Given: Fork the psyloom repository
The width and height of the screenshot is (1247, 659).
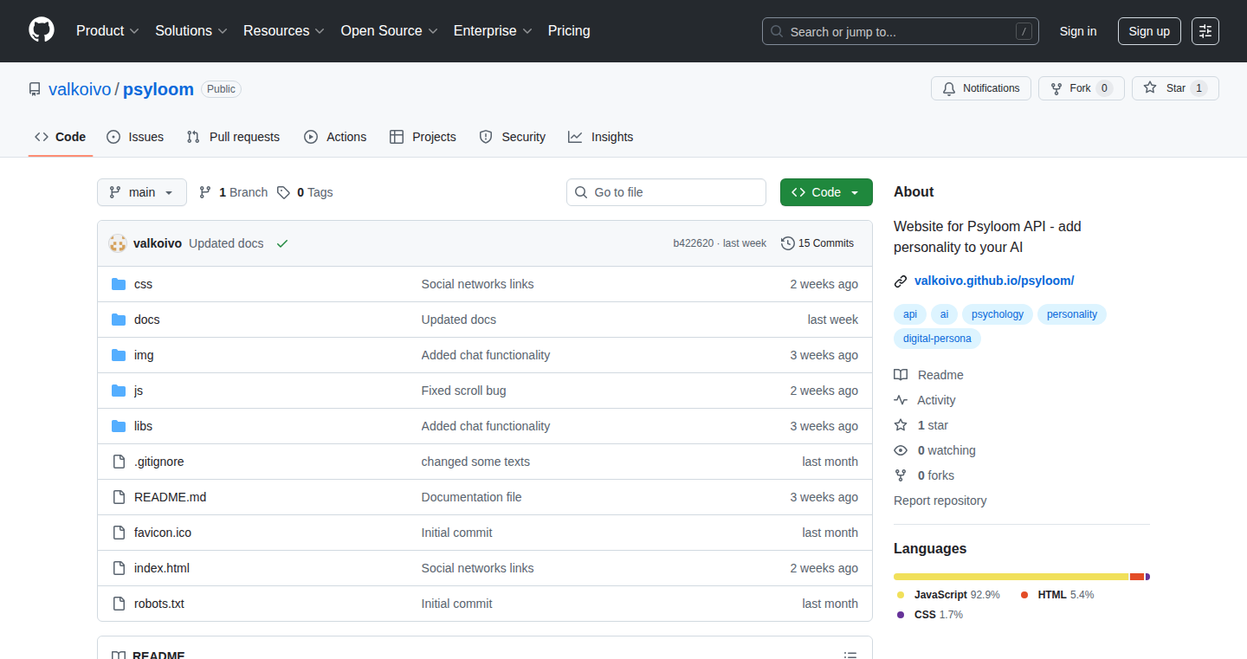Looking at the screenshot, I should point(1081,88).
